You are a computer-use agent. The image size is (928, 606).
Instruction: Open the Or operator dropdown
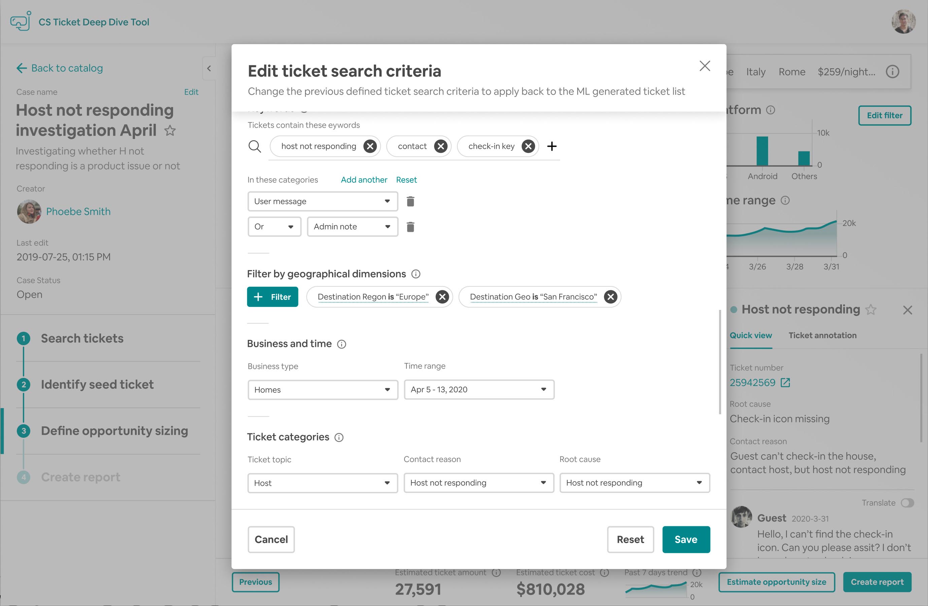274,227
